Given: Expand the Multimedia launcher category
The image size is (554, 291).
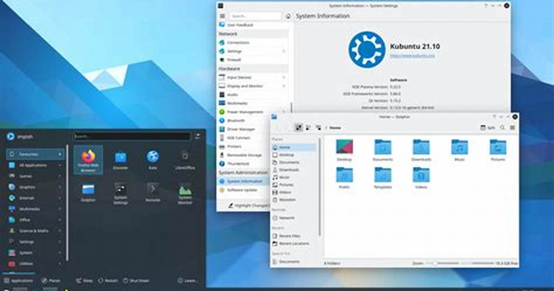Looking at the screenshot, I should [x=35, y=209].
